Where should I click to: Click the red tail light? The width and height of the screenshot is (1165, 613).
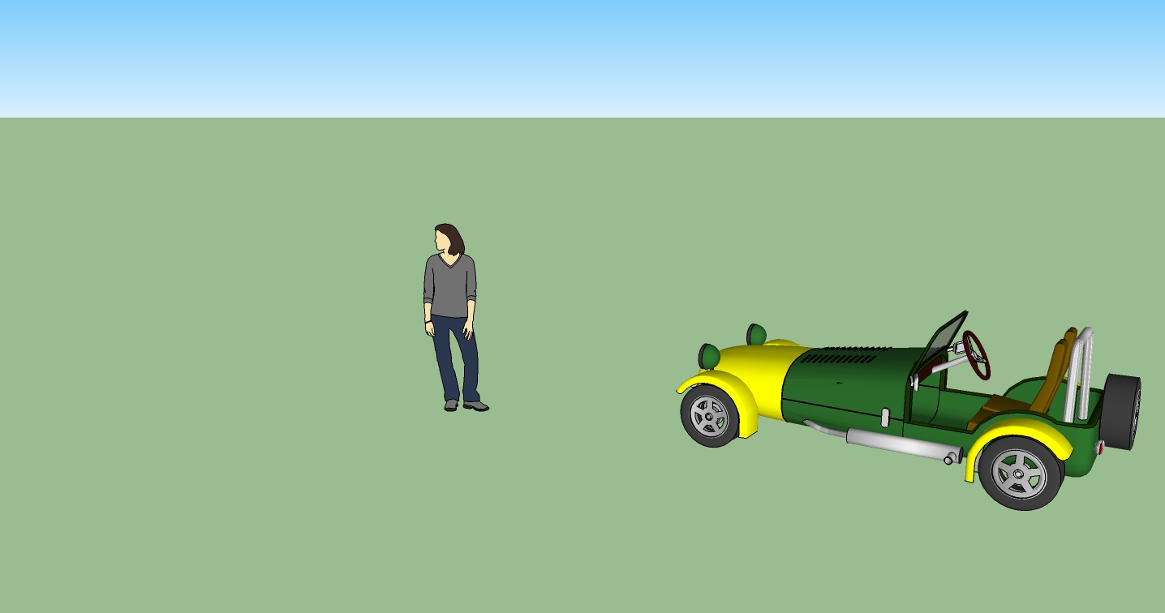click(1100, 447)
